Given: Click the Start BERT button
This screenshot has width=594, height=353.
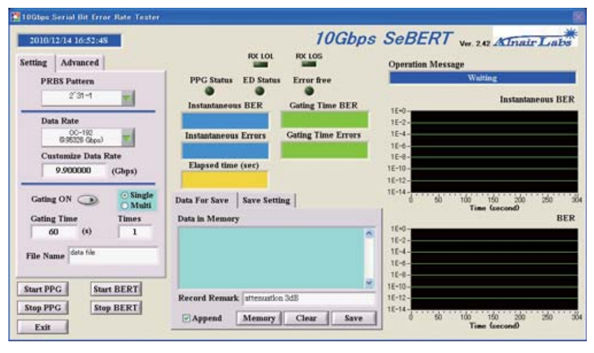Looking at the screenshot, I should coord(116,289).
